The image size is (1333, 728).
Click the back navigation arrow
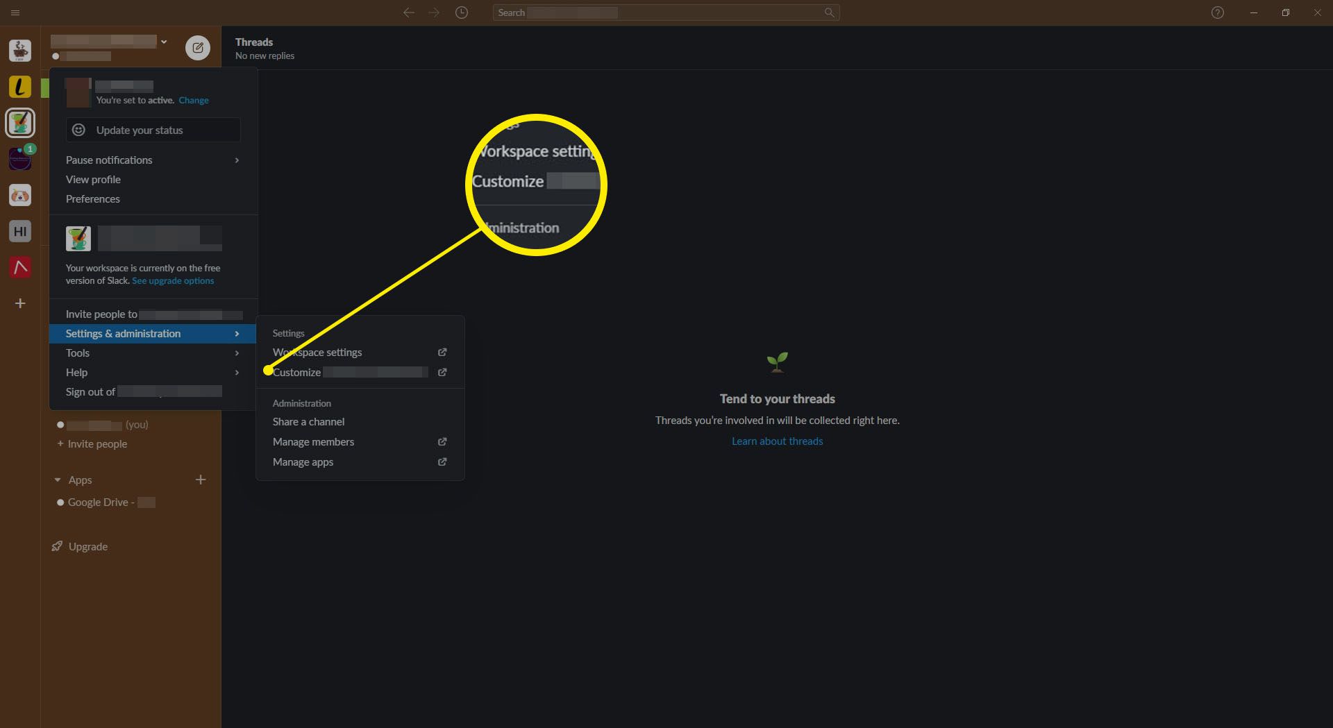[x=409, y=12]
